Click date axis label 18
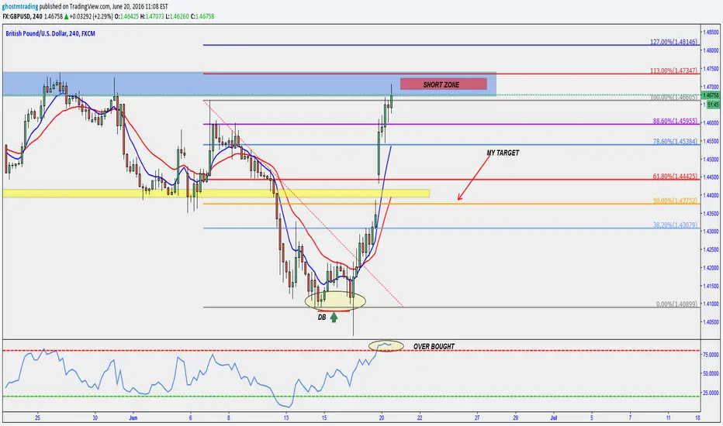 pos(697,417)
